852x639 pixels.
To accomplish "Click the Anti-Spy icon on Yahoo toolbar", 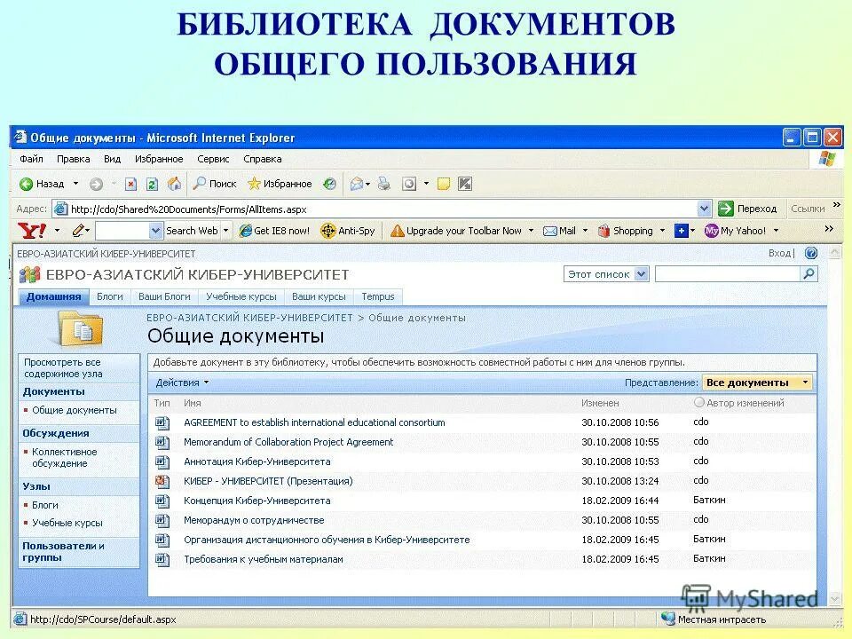I will [x=328, y=231].
